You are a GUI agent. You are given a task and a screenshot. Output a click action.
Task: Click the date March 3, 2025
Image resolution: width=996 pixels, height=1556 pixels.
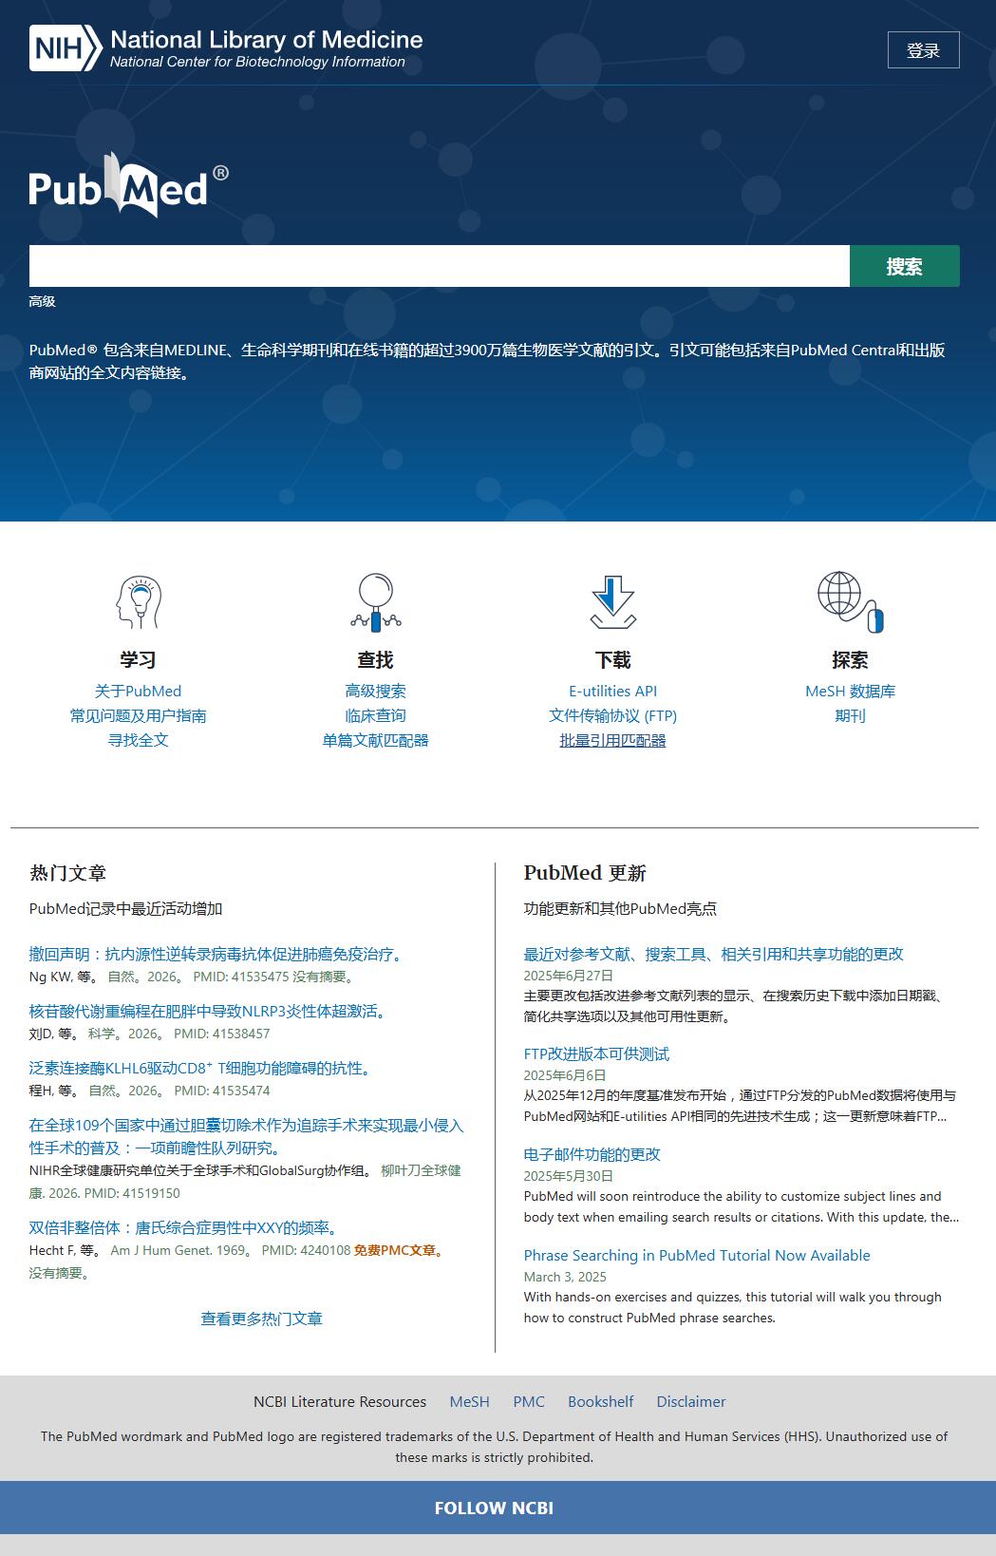point(565,1277)
